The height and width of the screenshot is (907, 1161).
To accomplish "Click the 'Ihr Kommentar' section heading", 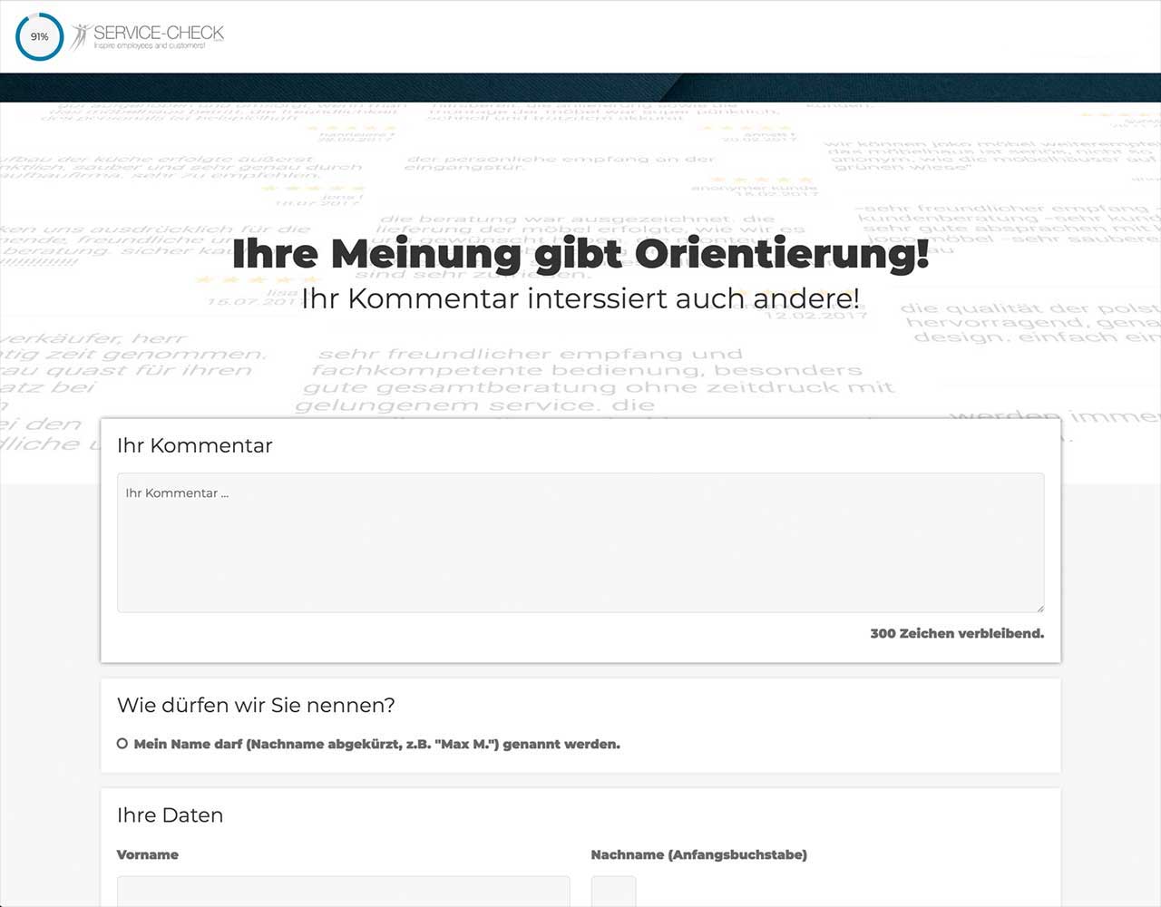I will [x=194, y=445].
